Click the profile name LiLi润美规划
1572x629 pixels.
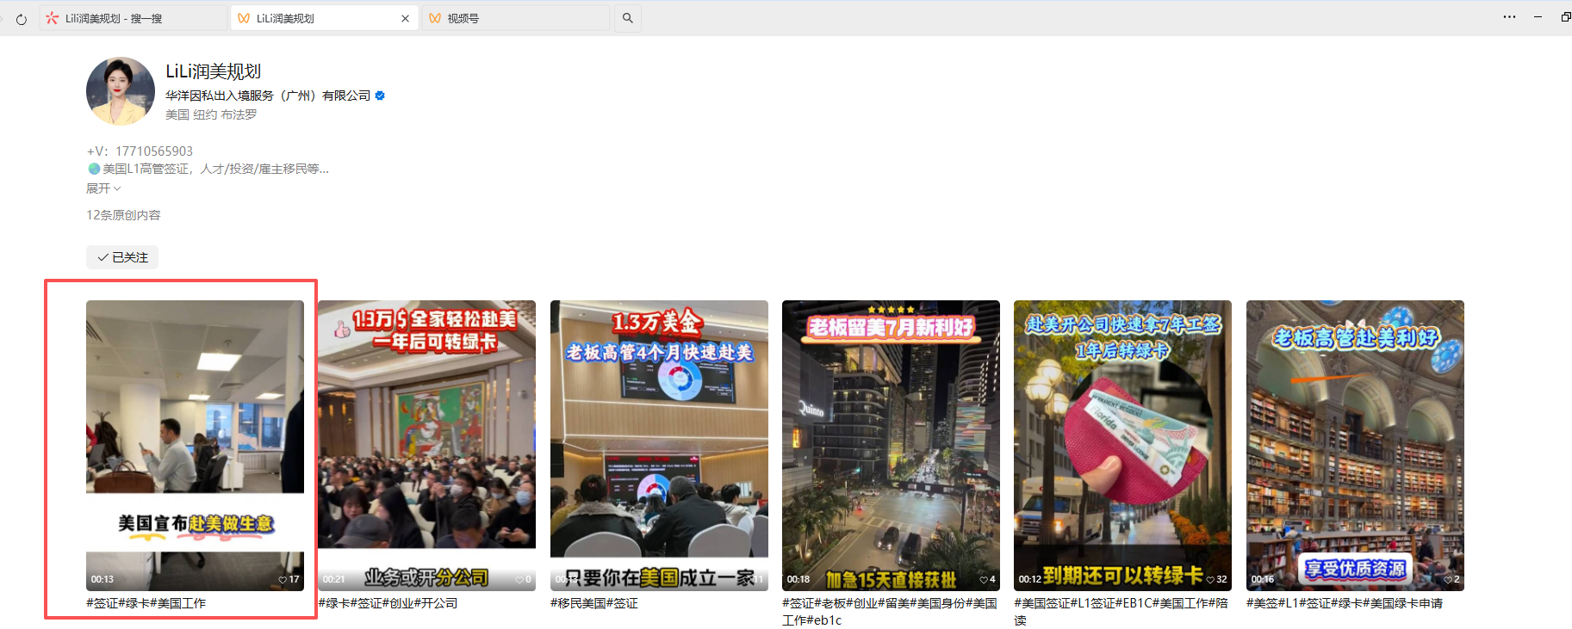(x=214, y=71)
